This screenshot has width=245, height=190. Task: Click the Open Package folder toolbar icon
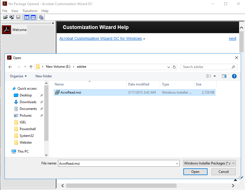[5, 17]
